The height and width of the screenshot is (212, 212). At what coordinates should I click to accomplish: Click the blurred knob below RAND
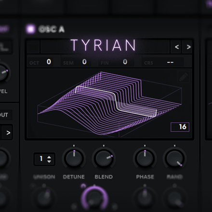click(x=175, y=199)
